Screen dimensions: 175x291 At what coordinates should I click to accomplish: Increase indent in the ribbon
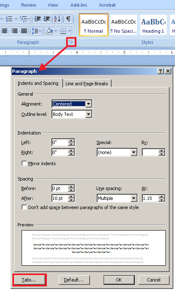tap(46, 19)
